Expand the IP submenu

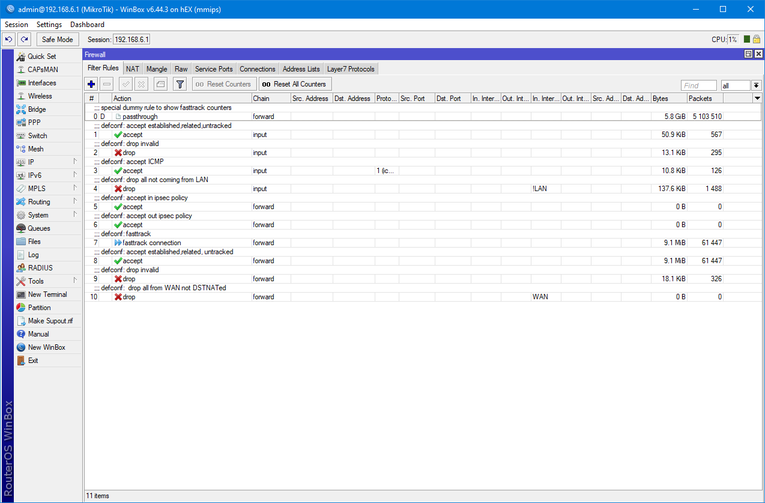[47, 162]
